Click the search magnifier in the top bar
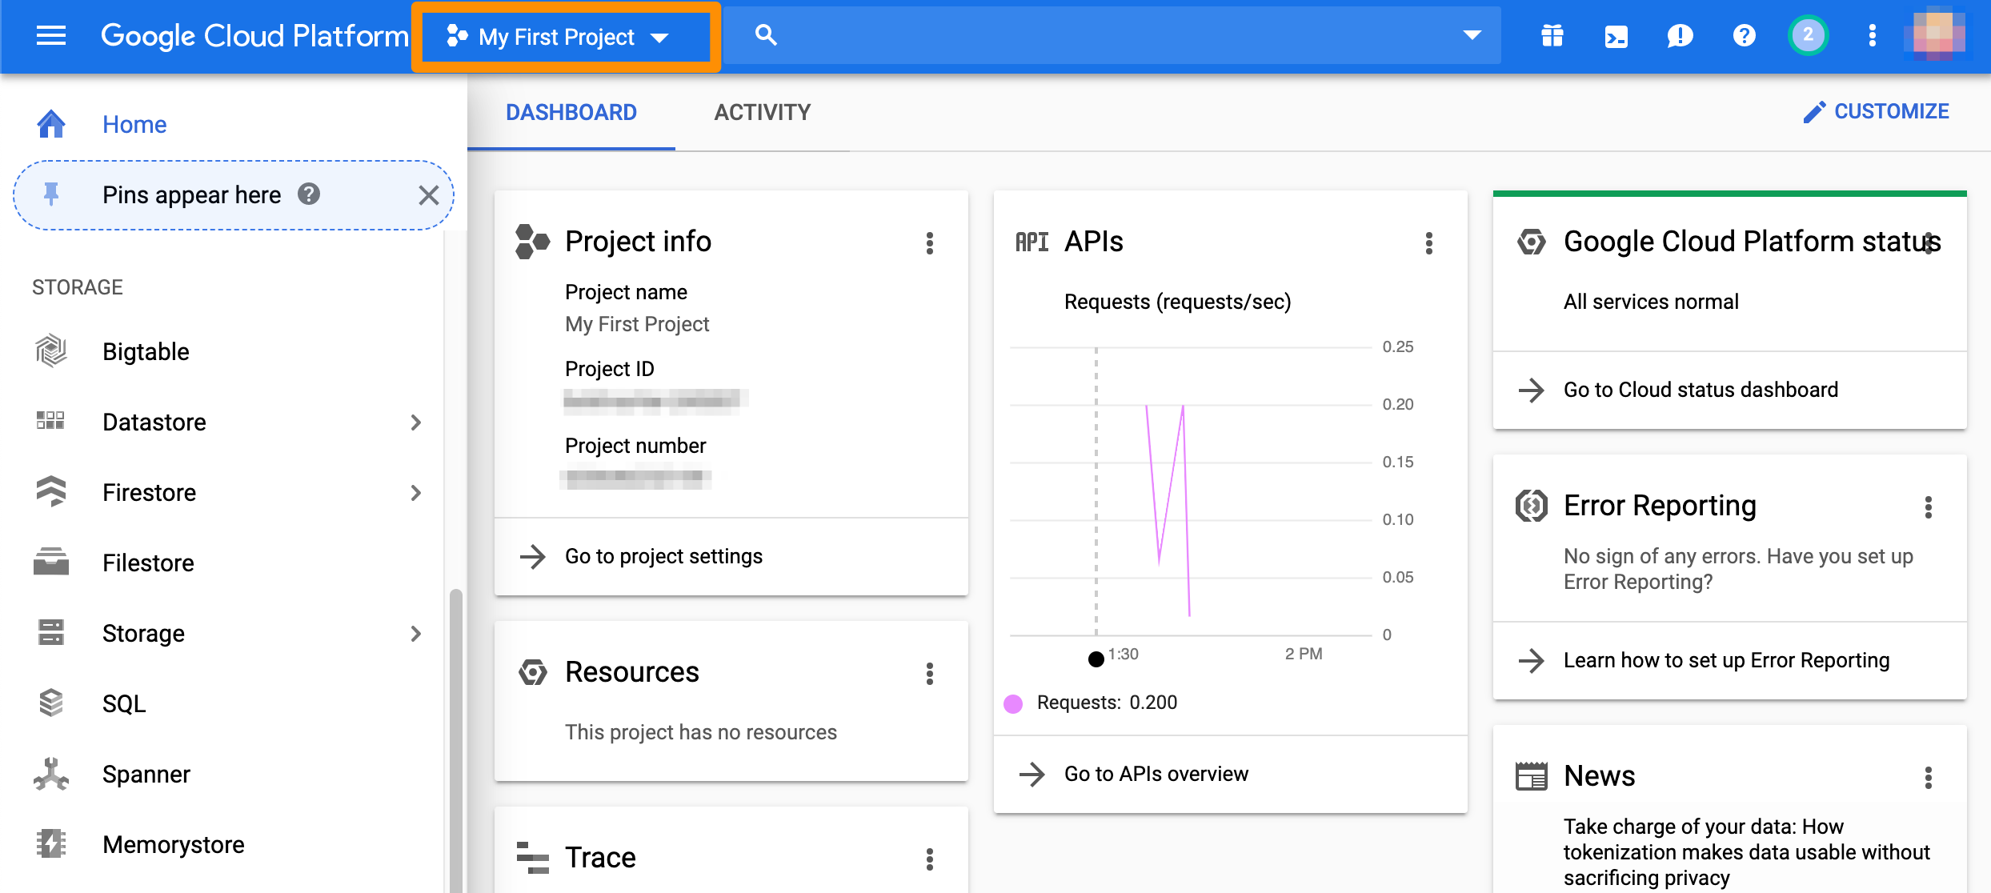Viewport: 1991px width, 893px height. point(766,36)
